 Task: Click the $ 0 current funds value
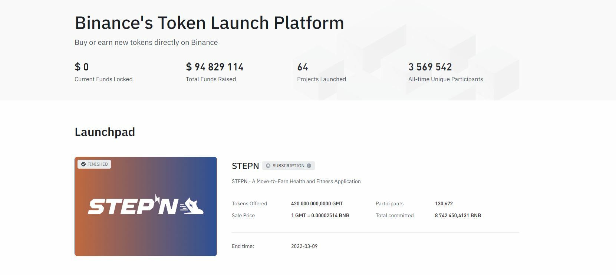82,67
